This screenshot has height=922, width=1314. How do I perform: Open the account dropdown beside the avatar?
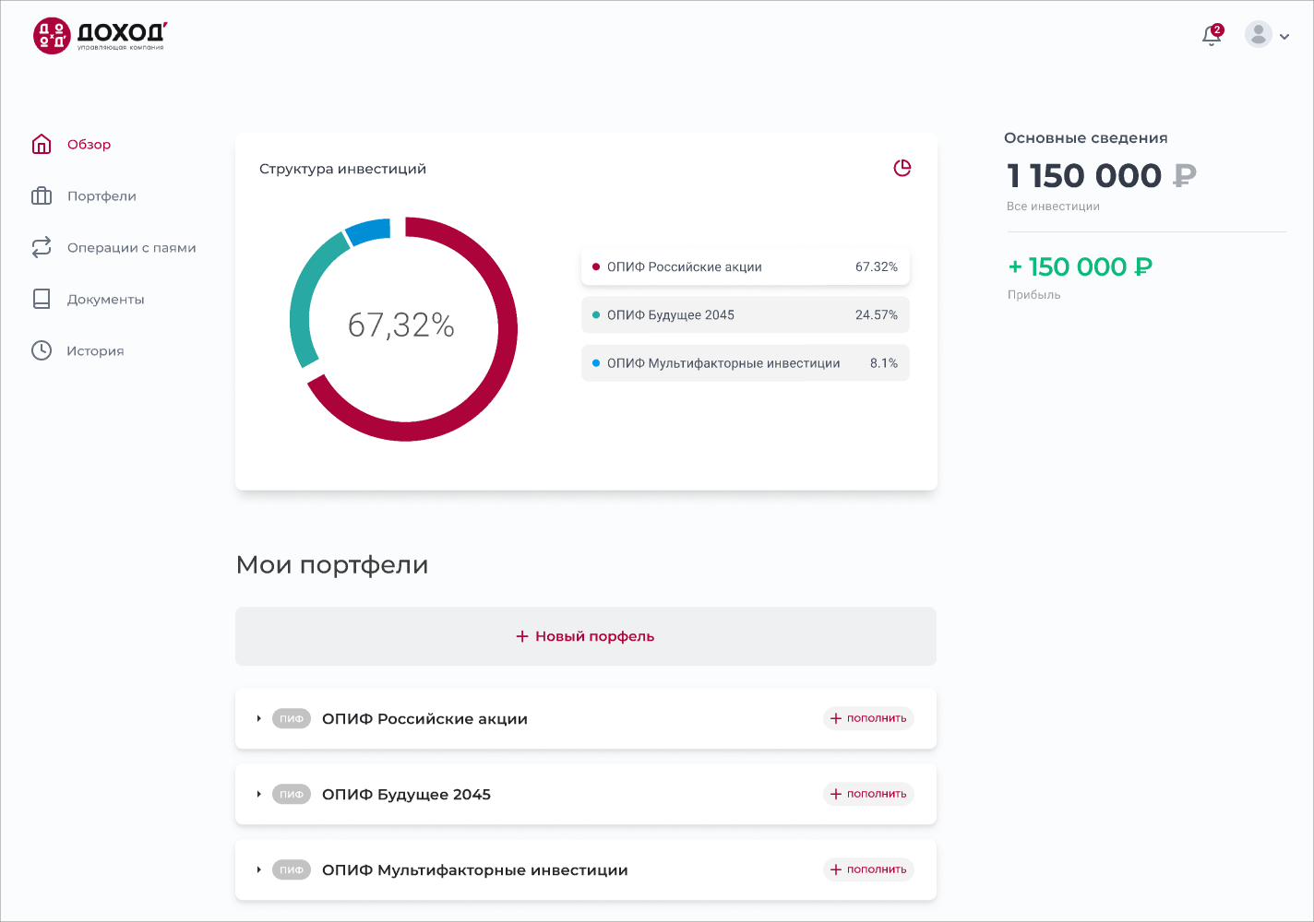point(1284,36)
